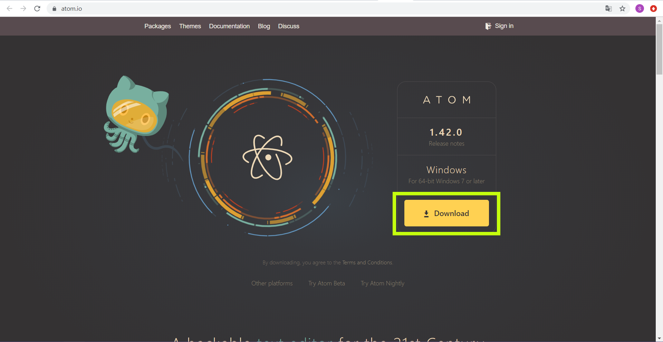Viewport: 663px width, 342px height.
Task: See Other platforms downloads
Action: pyautogui.click(x=272, y=283)
